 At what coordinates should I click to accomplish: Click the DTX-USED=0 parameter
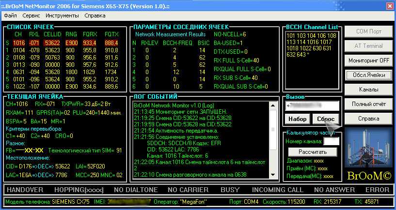[x=231, y=52]
